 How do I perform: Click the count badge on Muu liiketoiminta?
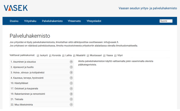[x=71, y=105]
